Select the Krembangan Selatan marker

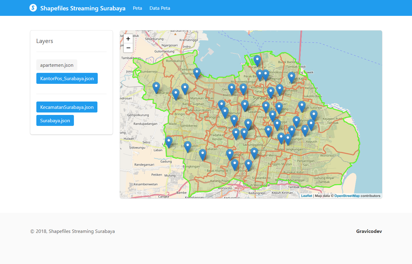click(x=271, y=93)
